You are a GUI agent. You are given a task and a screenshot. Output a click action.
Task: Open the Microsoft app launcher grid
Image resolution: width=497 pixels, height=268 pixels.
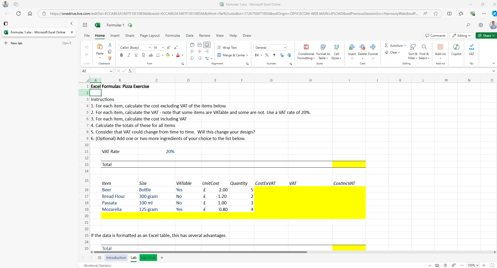click(x=85, y=25)
